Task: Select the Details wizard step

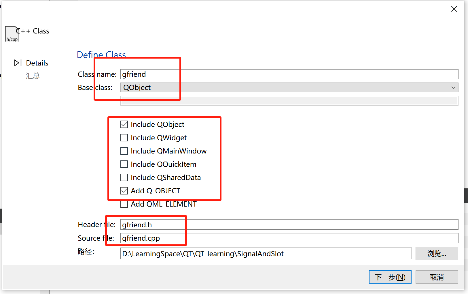Action: point(37,63)
